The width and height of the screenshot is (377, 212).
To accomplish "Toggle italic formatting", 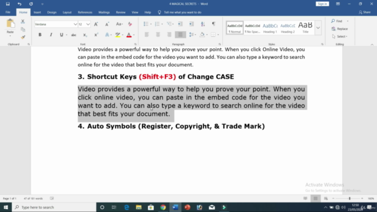I will coord(51,35).
